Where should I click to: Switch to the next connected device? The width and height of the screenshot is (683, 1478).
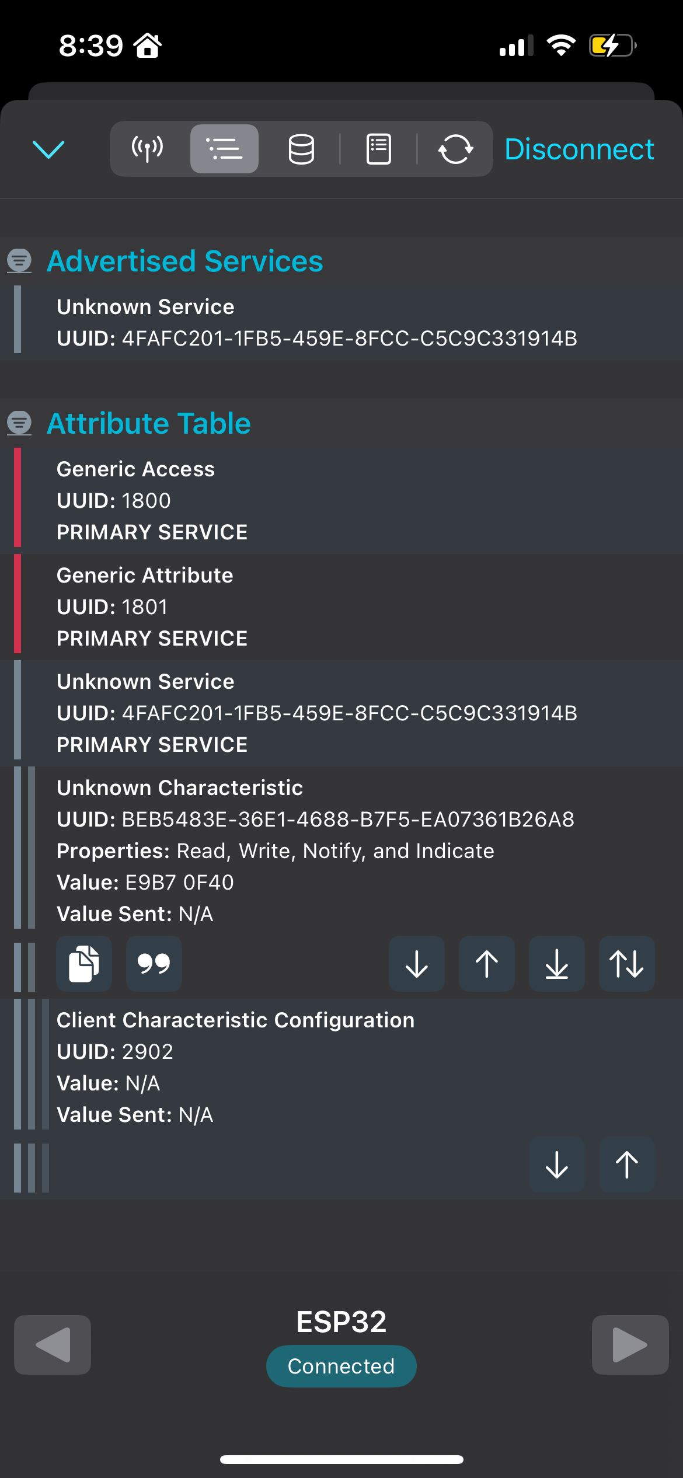pyautogui.click(x=630, y=1344)
